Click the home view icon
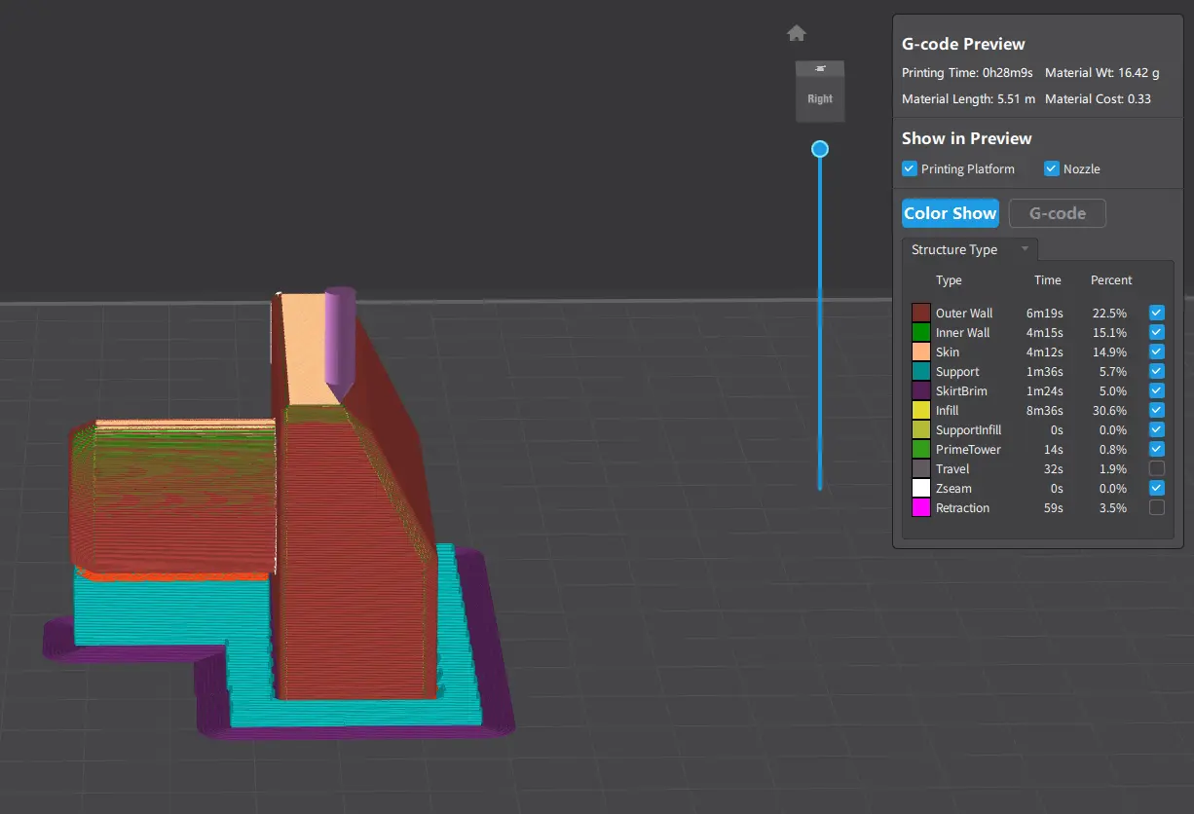The height and width of the screenshot is (814, 1194). pyautogui.click(x=797, y=34)
